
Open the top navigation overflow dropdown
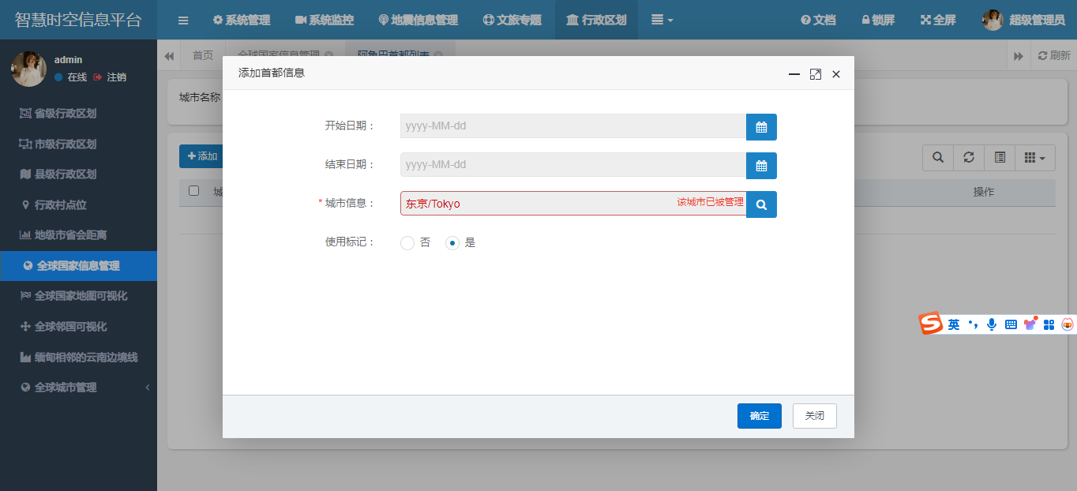pos(662,20)
